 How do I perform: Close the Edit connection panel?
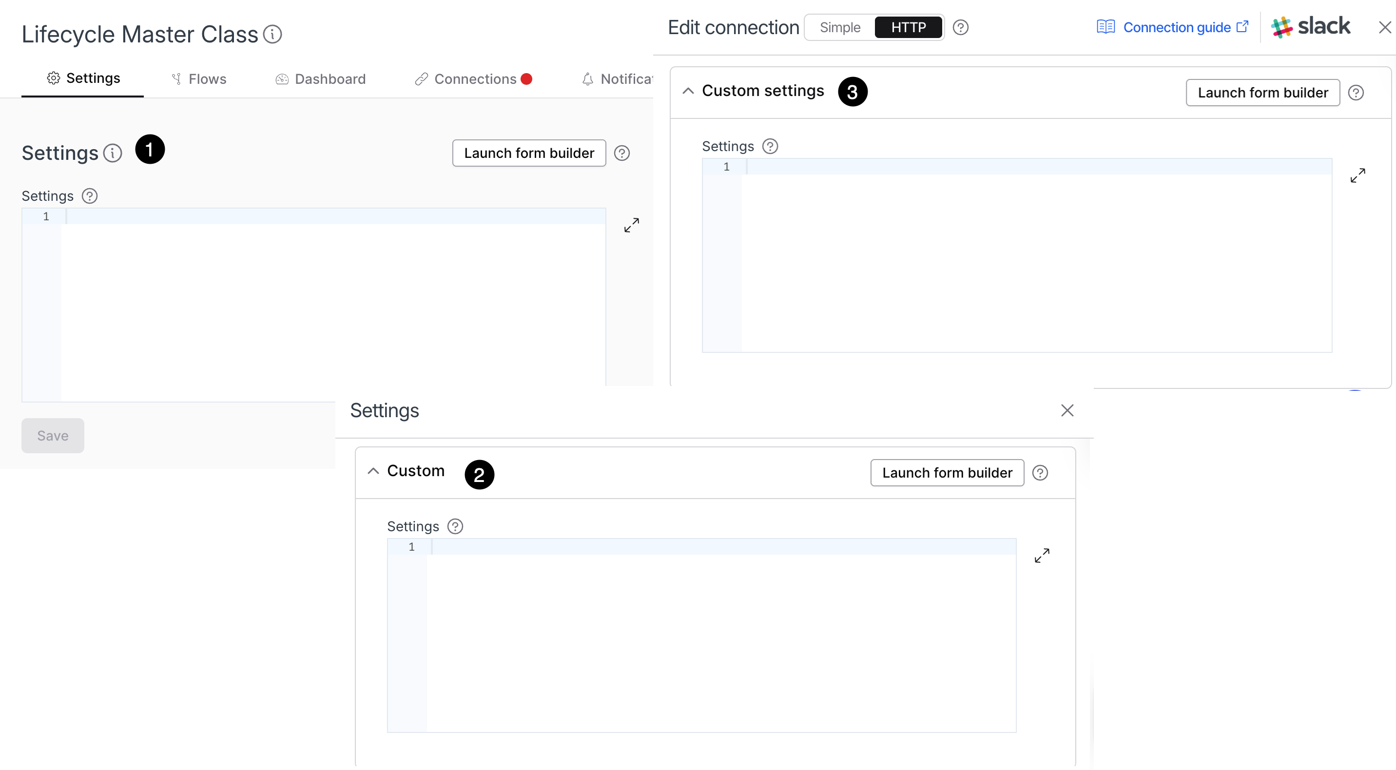coord(1385,28)
